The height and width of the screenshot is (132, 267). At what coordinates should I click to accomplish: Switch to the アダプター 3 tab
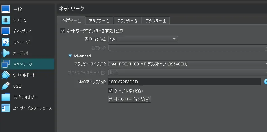pyautogui.click(x=127, y=21)
